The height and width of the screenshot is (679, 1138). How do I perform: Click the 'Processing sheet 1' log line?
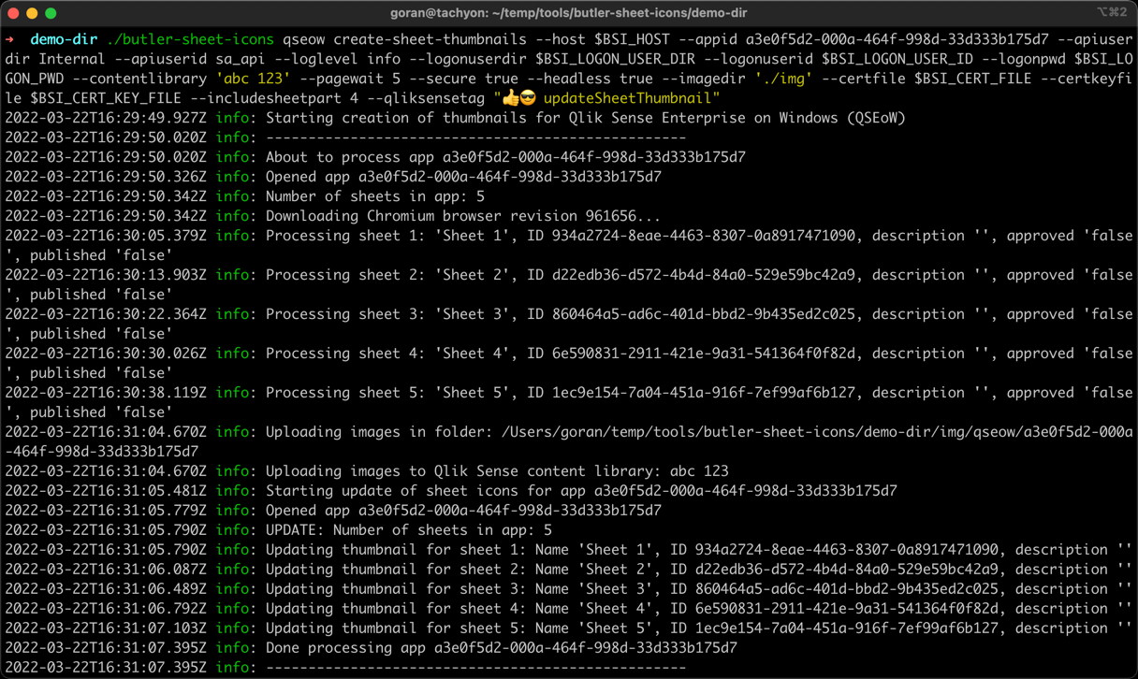click(569, 245)
